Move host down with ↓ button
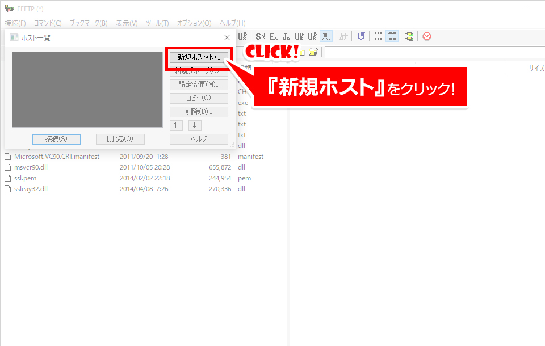 coord(195,125)
